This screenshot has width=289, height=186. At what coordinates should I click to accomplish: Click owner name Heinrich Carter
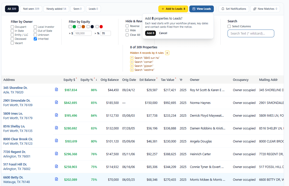tap(200, 154)
